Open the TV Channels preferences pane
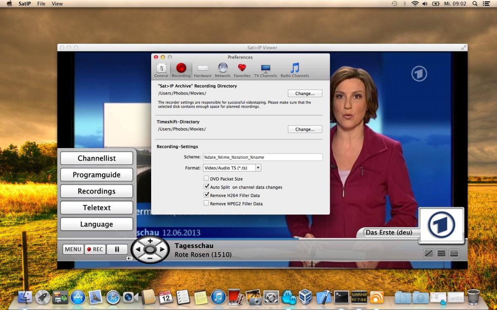Image resolution: width=497 pixels, height=310 pixels. click(x=265, y=70)
